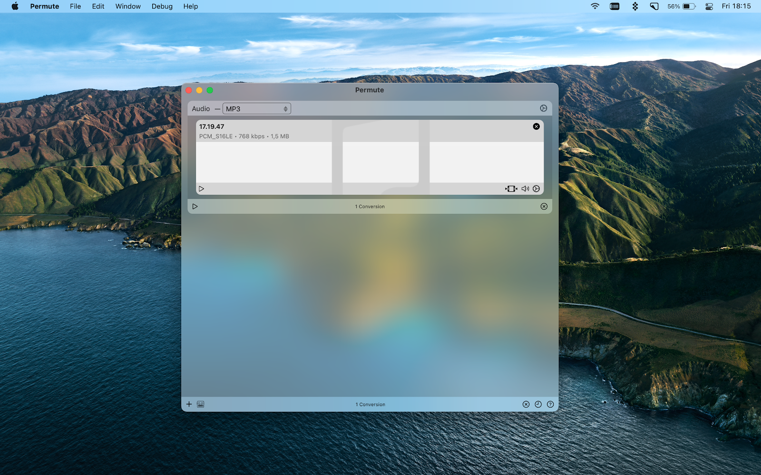The width and height of the screenshot is (761, 475).
Task: Open the trim tool for 17.19.47
Action: pos(511,189)
